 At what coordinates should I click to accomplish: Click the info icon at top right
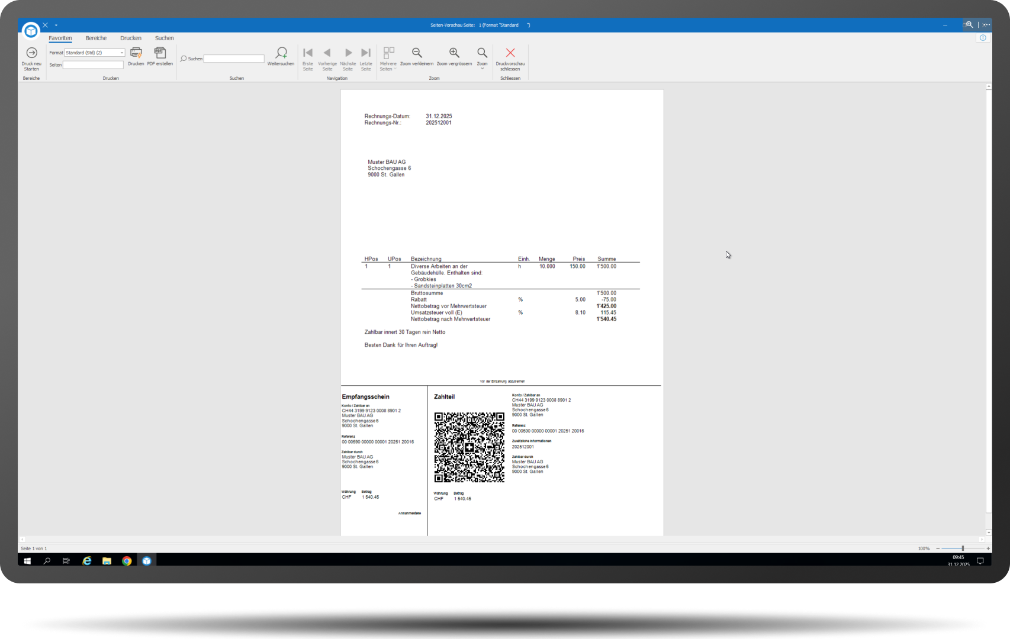click(x=983, y=38)
